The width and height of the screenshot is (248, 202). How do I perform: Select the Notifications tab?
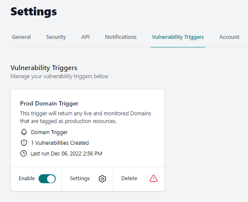tap(121, 37)
